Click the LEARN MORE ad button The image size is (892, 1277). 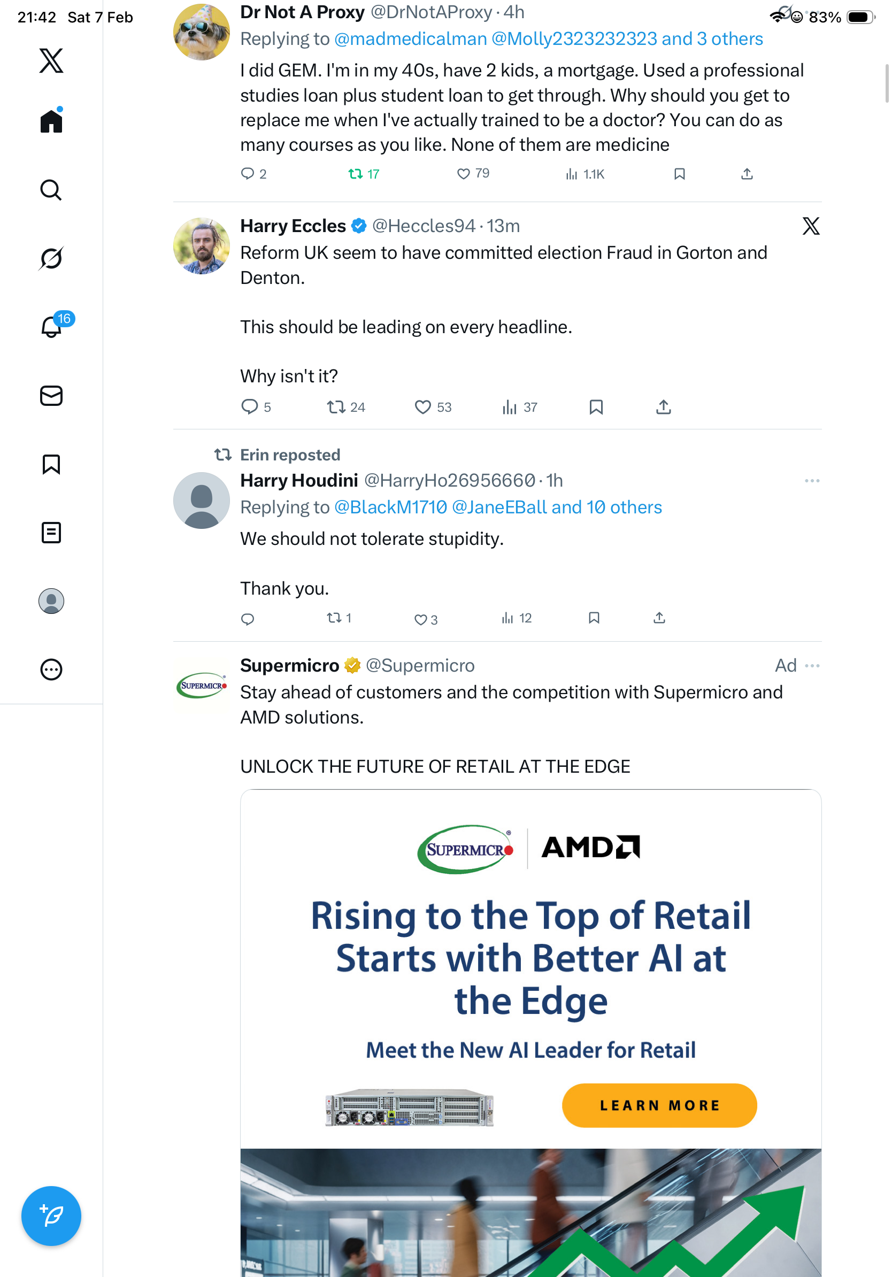coord(659,1105)
